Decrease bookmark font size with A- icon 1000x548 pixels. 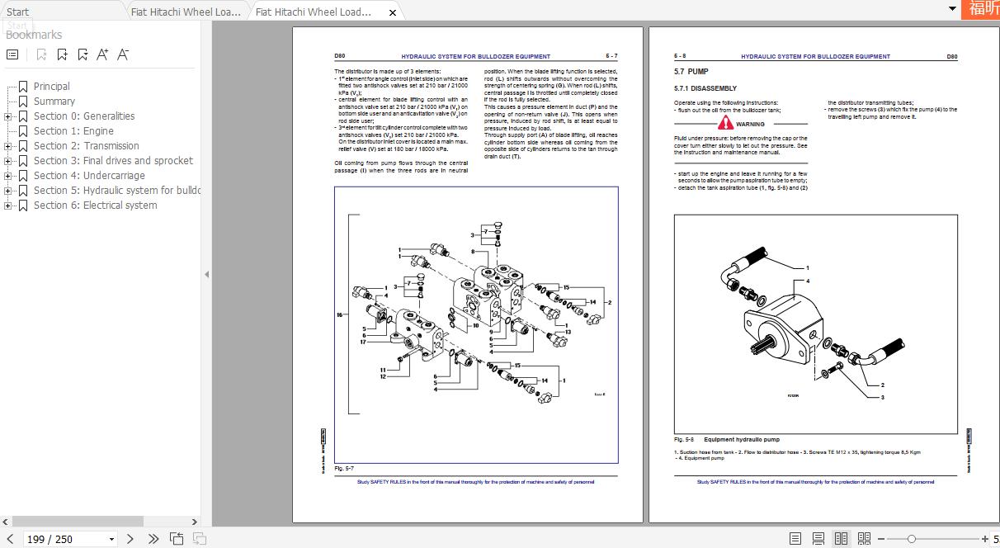coord(123,54)
